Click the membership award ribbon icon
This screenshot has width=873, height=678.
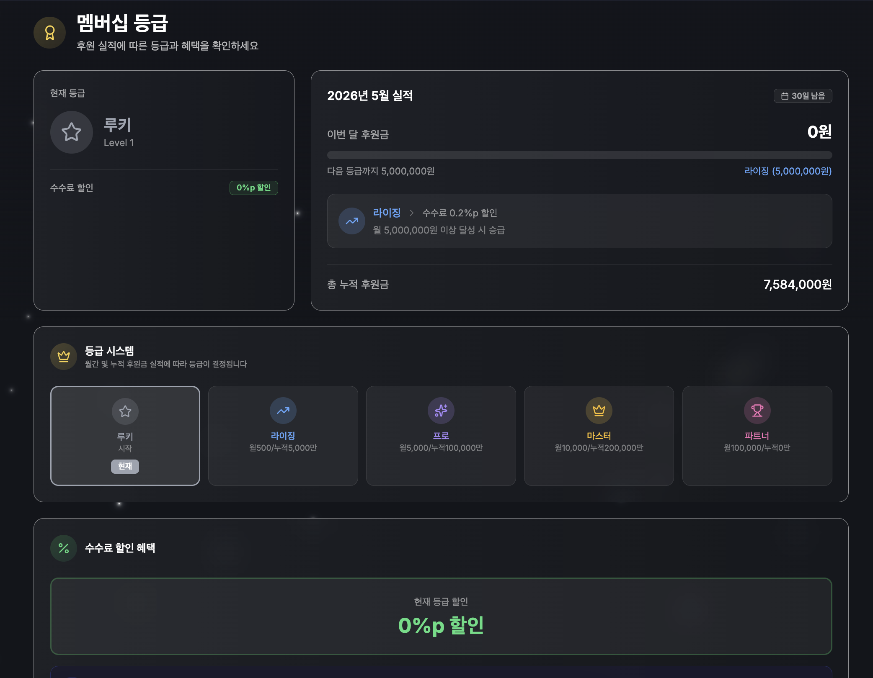click(50, 33)
